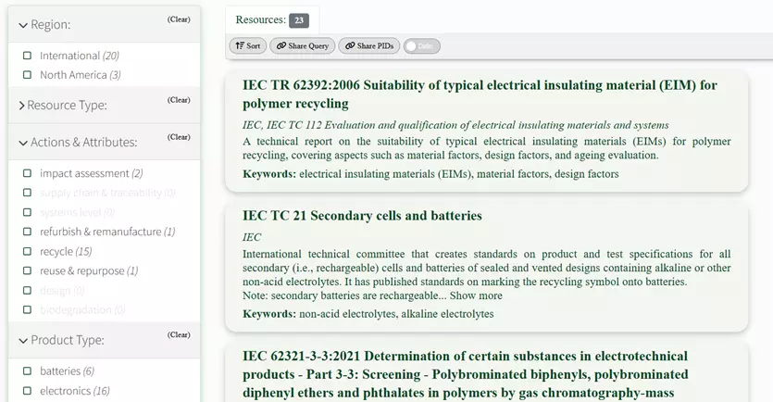
Task: Check the supply chain & traceability checkbox
Action: tap(27, 193)
